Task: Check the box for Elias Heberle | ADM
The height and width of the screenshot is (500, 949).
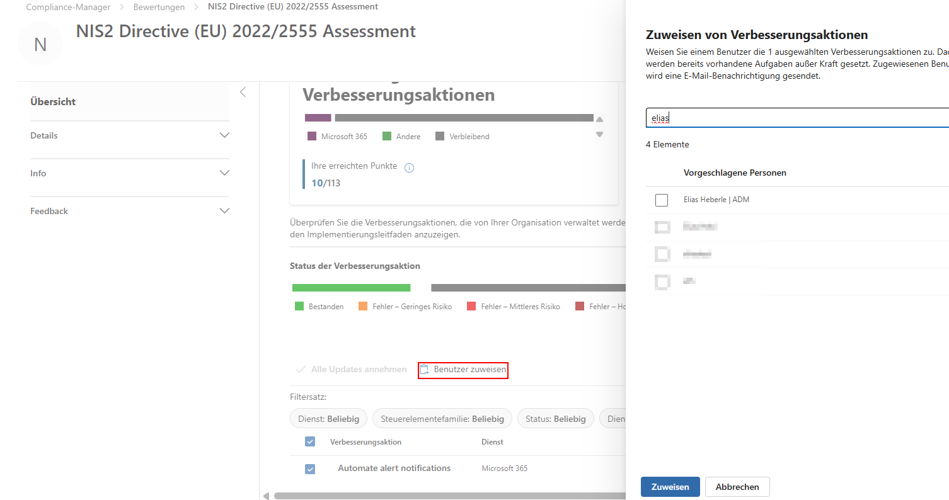Action: pyautogui.click(x=662, y=200)
